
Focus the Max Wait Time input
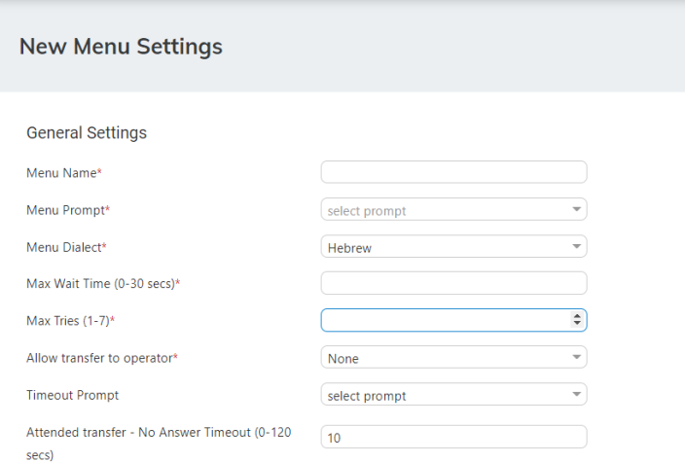click(453, 283)
